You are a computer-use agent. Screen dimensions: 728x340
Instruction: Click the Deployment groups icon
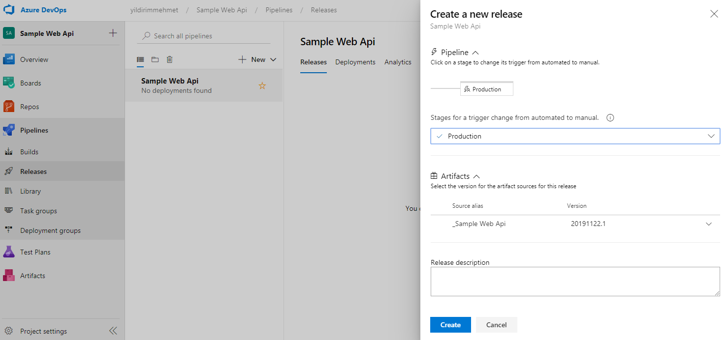tap(9, 230)
